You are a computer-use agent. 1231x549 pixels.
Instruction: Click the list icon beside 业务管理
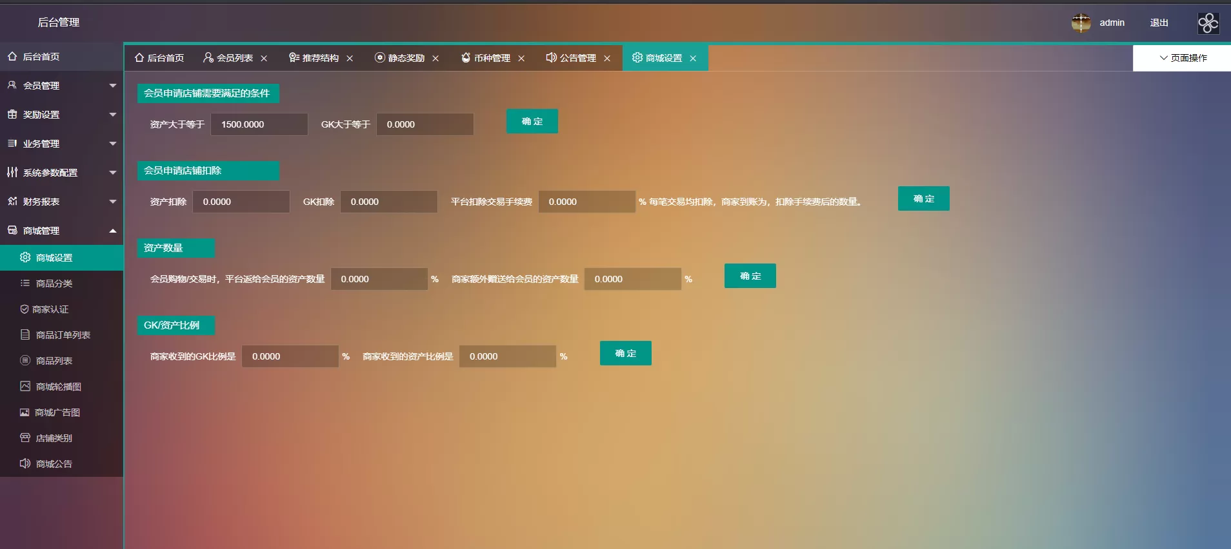click(12, 143)
